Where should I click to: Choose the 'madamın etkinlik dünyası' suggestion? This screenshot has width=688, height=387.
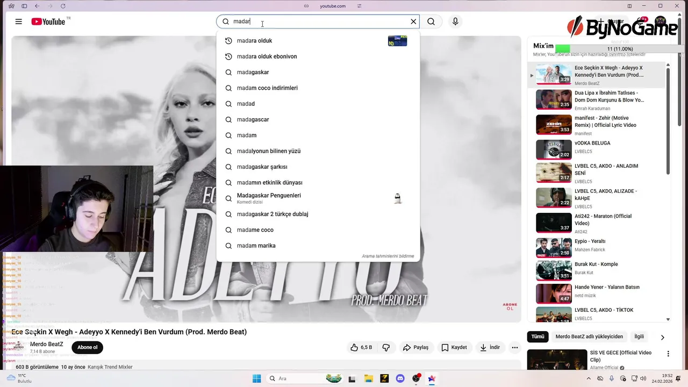[318, 183]
